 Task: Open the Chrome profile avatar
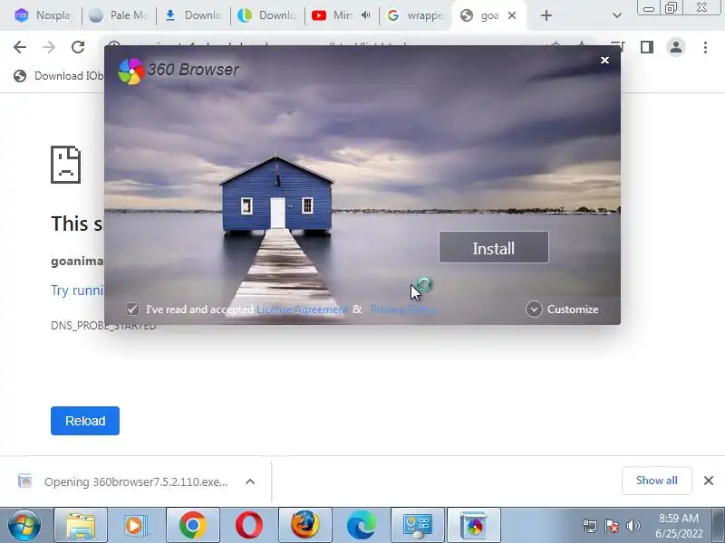tap(675, 47)
